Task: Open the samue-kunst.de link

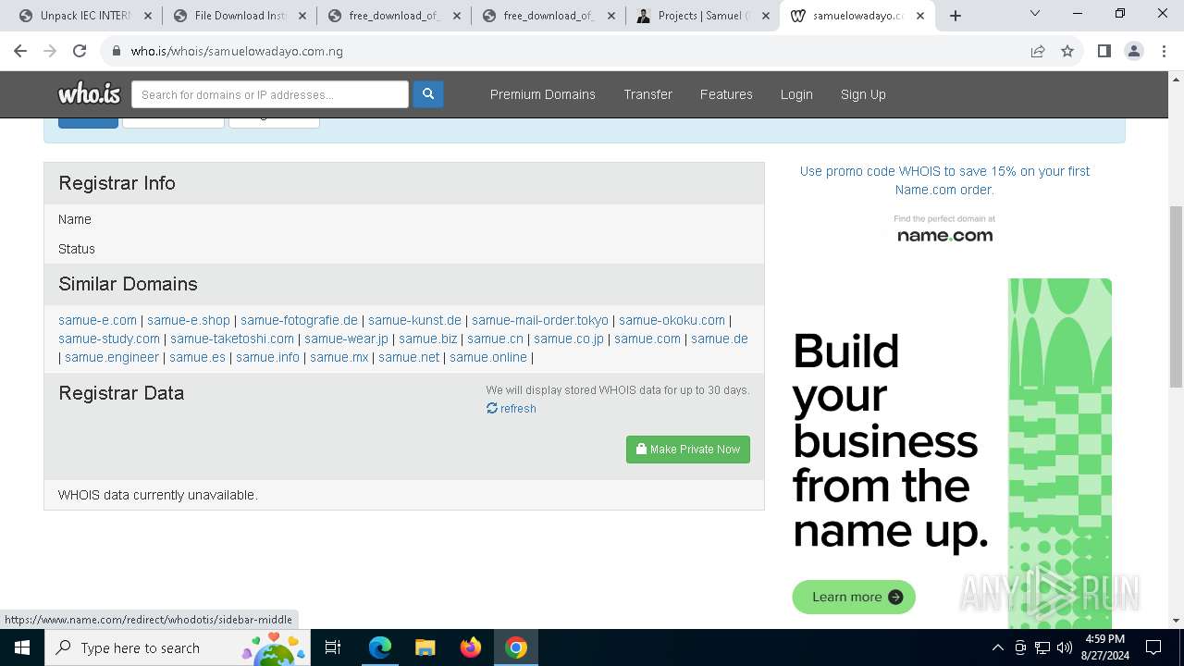Action: (x=414, y=320)
